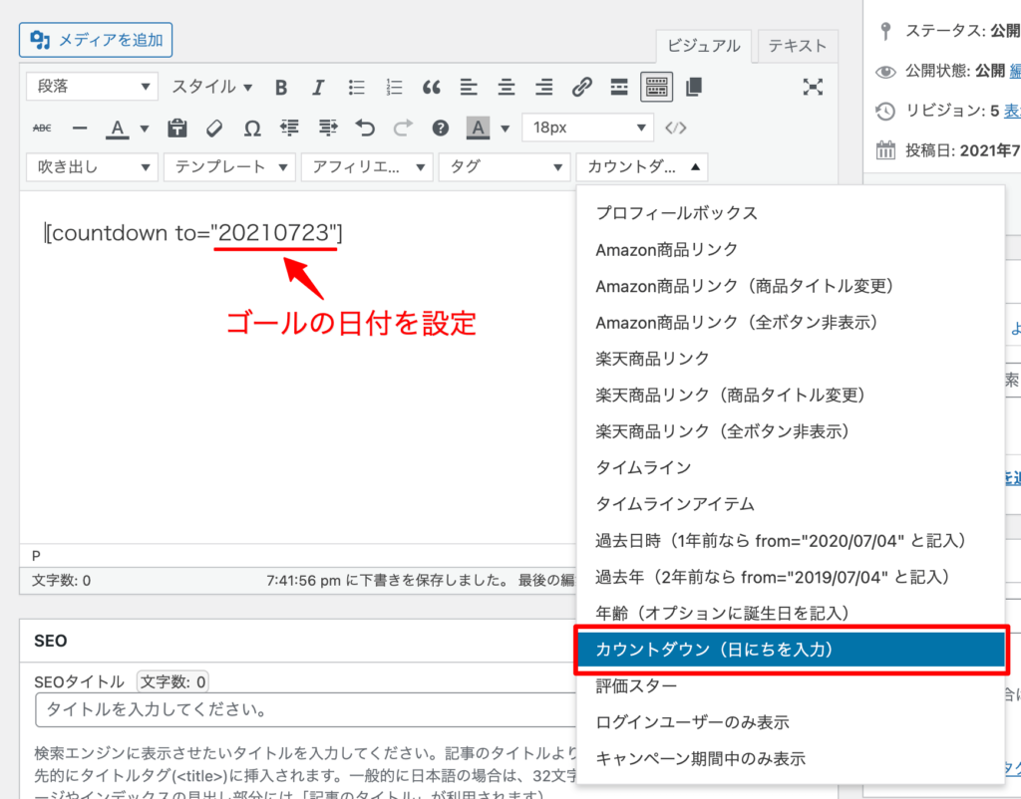Screen dimensions: 1021x799
Task: Click the メディアを追加 button
Action: pos(96,40)
